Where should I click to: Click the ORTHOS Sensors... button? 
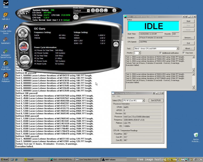(x=188, y=38)
